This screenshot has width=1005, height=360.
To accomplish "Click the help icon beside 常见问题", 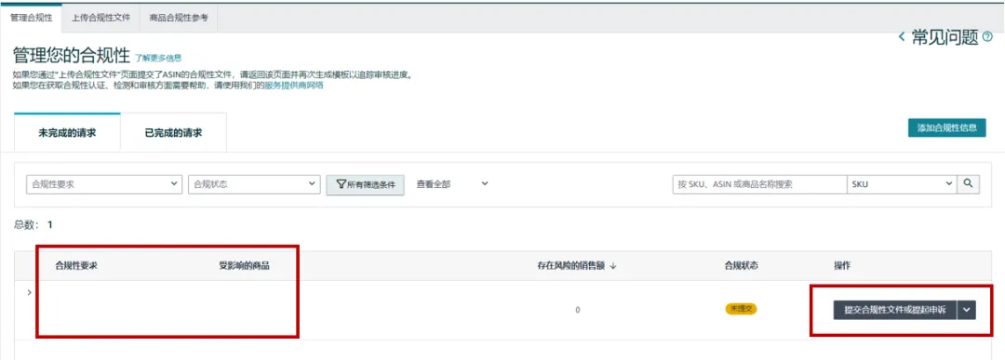I will [987, 38].
